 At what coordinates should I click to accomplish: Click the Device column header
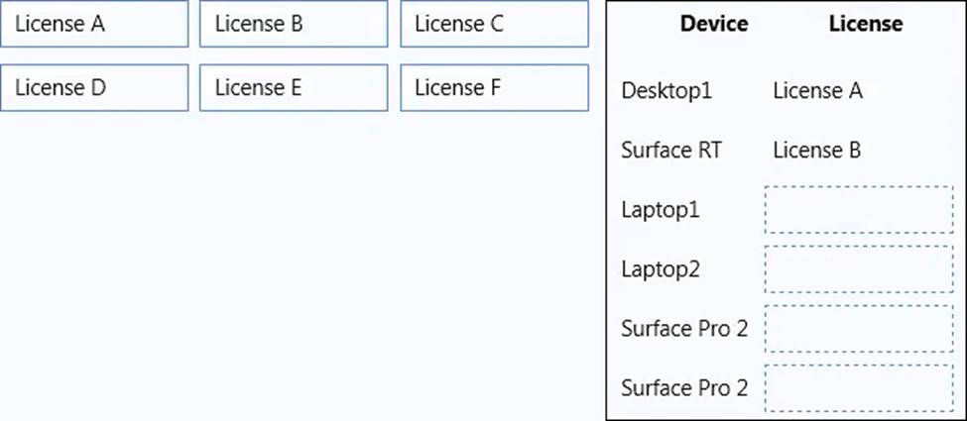point(714,24)
